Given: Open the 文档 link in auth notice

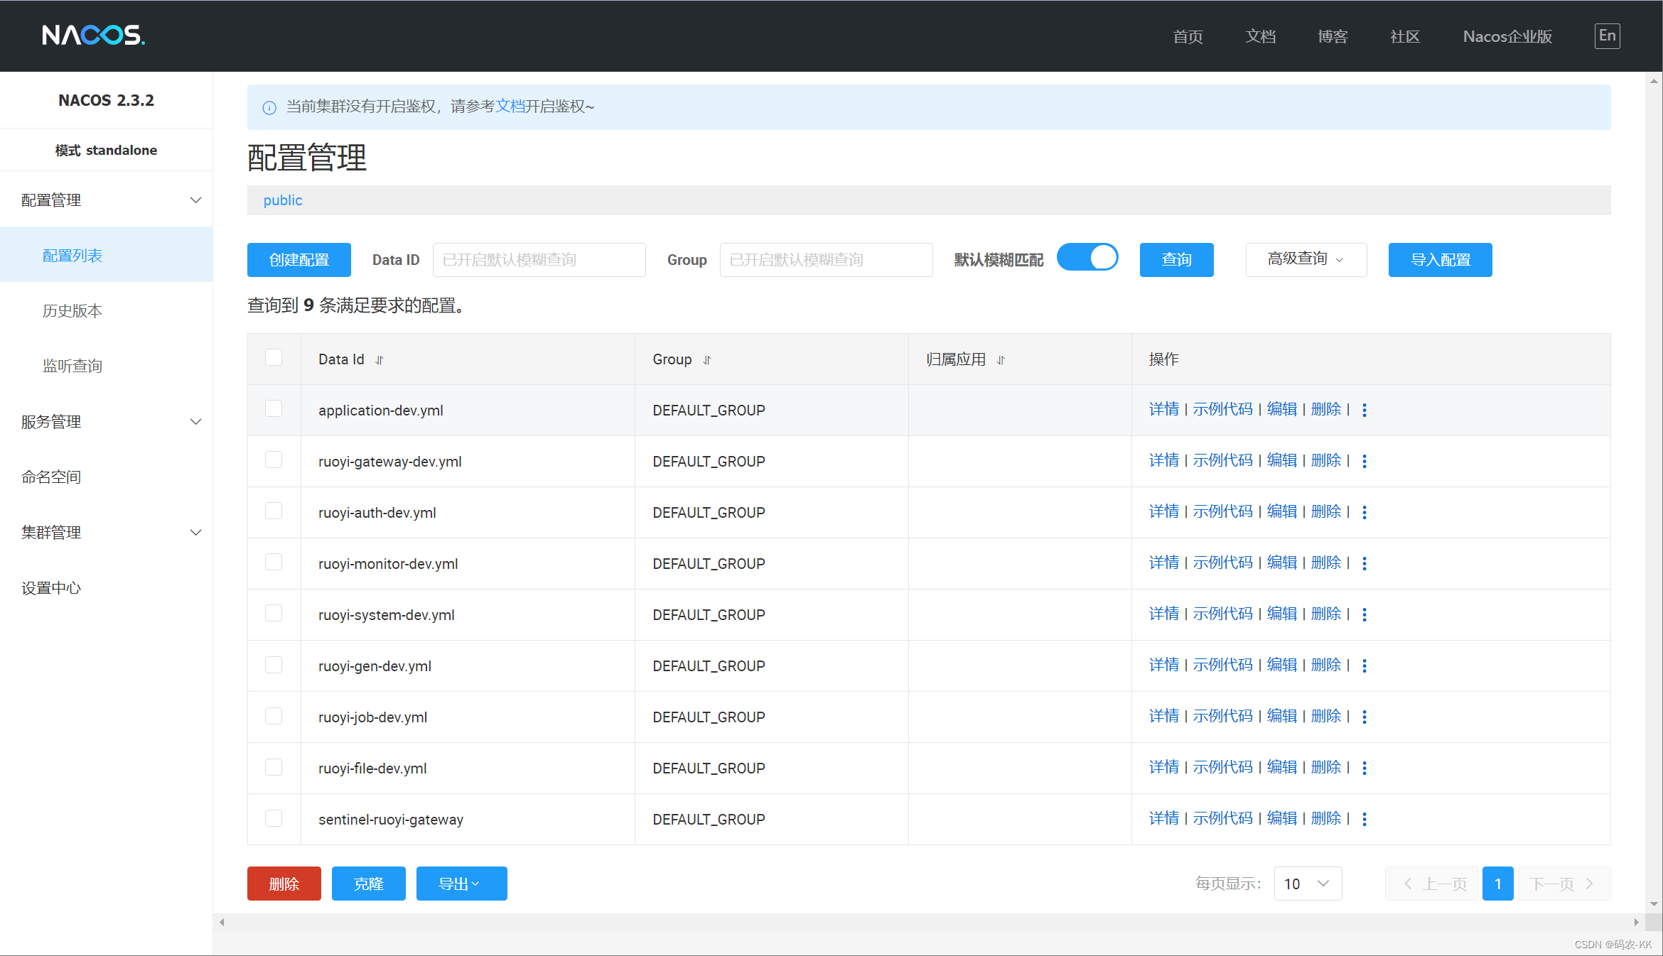Looking at the screenshot, I should point(510,107).
